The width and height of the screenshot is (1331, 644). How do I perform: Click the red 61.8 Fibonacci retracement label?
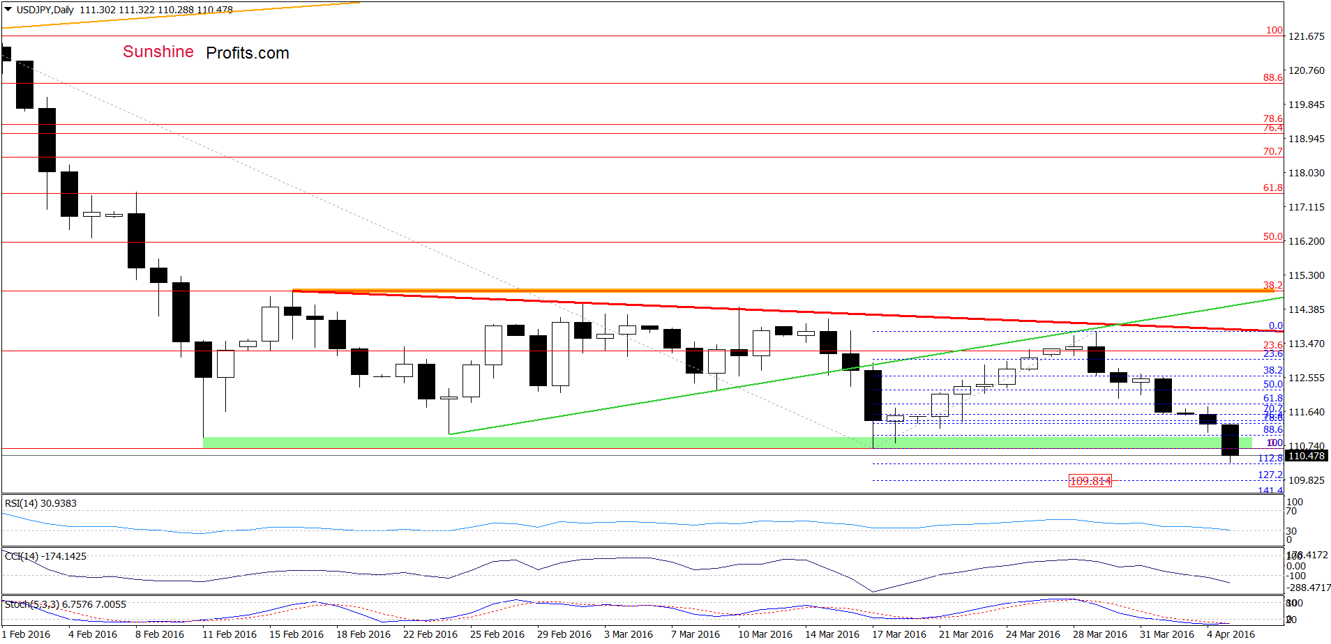click(1273, 187)
